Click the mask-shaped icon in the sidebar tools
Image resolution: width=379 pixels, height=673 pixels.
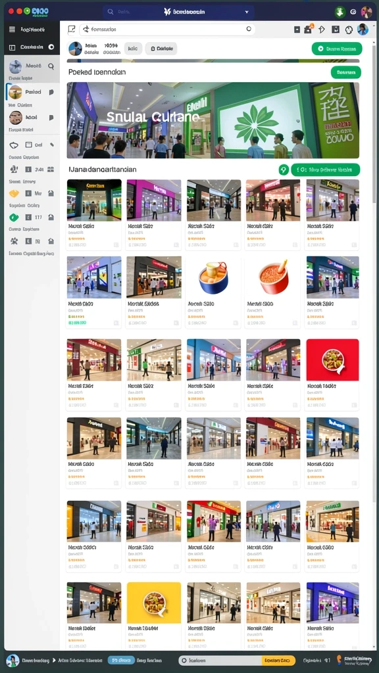coord(14,145)
